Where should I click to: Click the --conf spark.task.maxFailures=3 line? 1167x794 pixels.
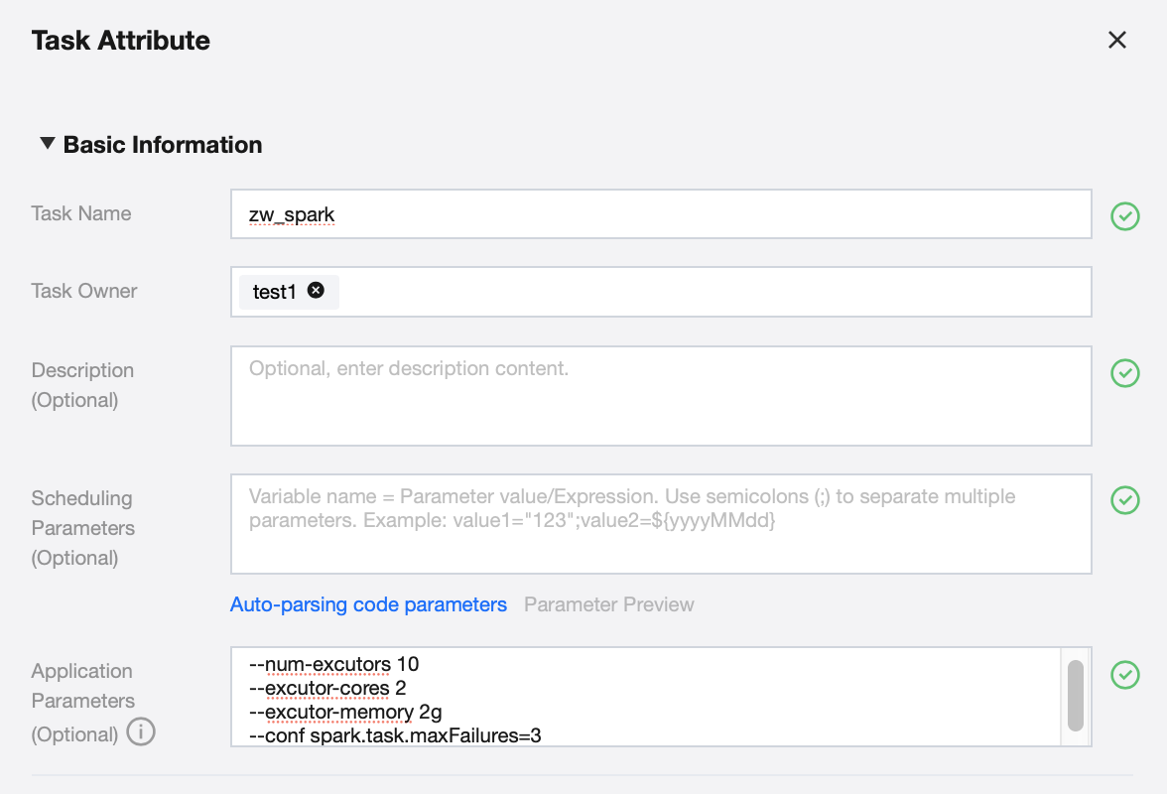tap(395, 735)
